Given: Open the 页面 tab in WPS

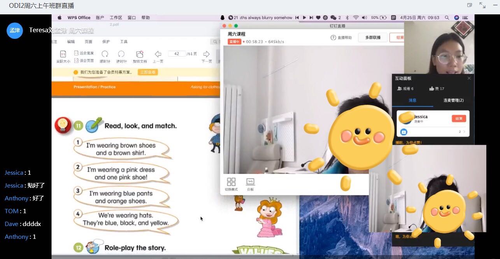Looking at the screenshot, I should 89,42.
